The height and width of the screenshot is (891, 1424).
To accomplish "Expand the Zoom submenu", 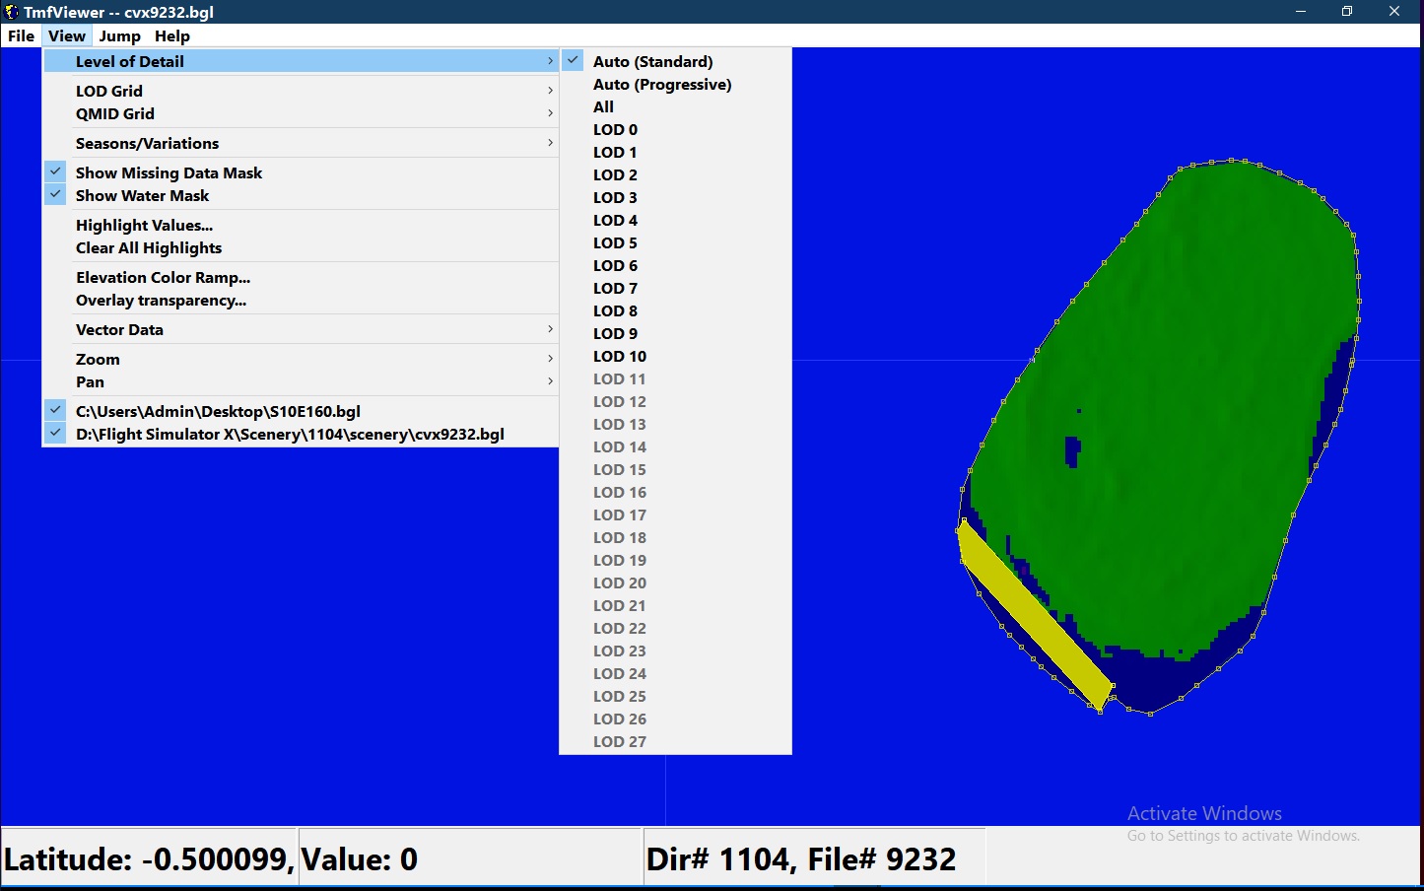I will [301, 359].
